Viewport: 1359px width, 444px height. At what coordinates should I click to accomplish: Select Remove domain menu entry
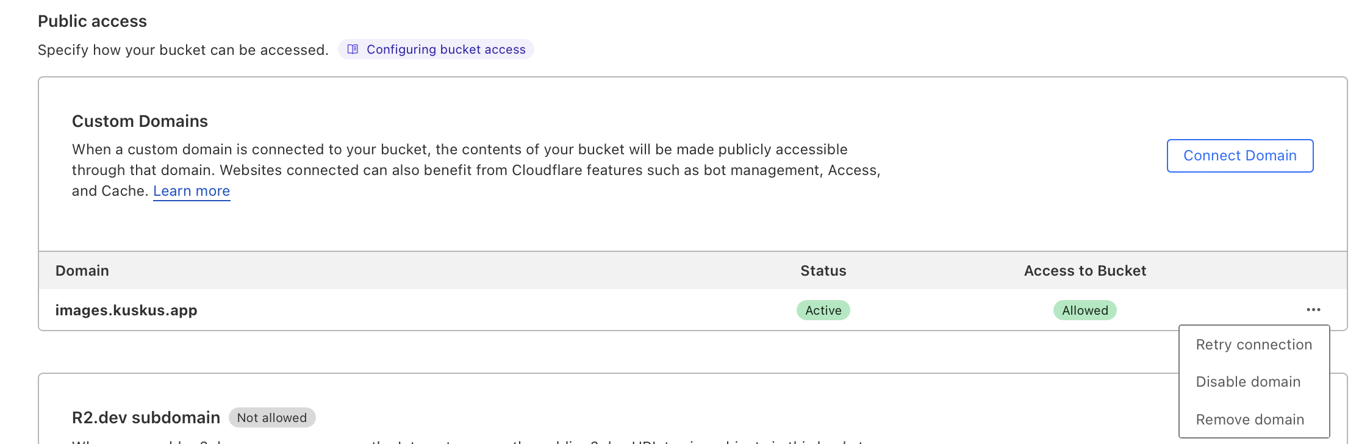pos(1250,420)
